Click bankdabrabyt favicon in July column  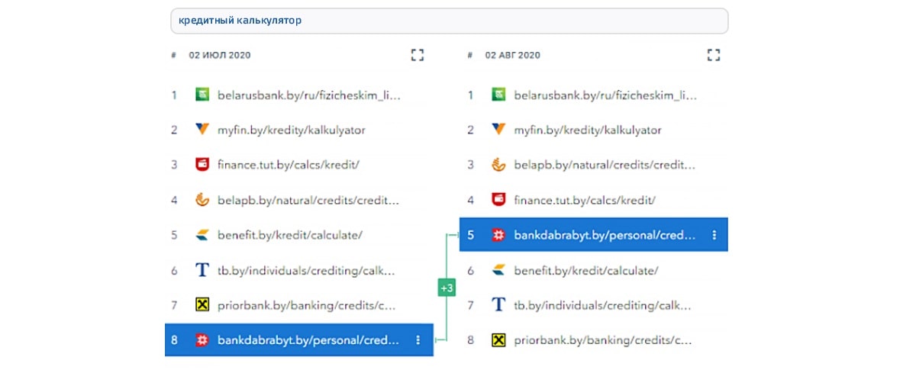[202, 340]
